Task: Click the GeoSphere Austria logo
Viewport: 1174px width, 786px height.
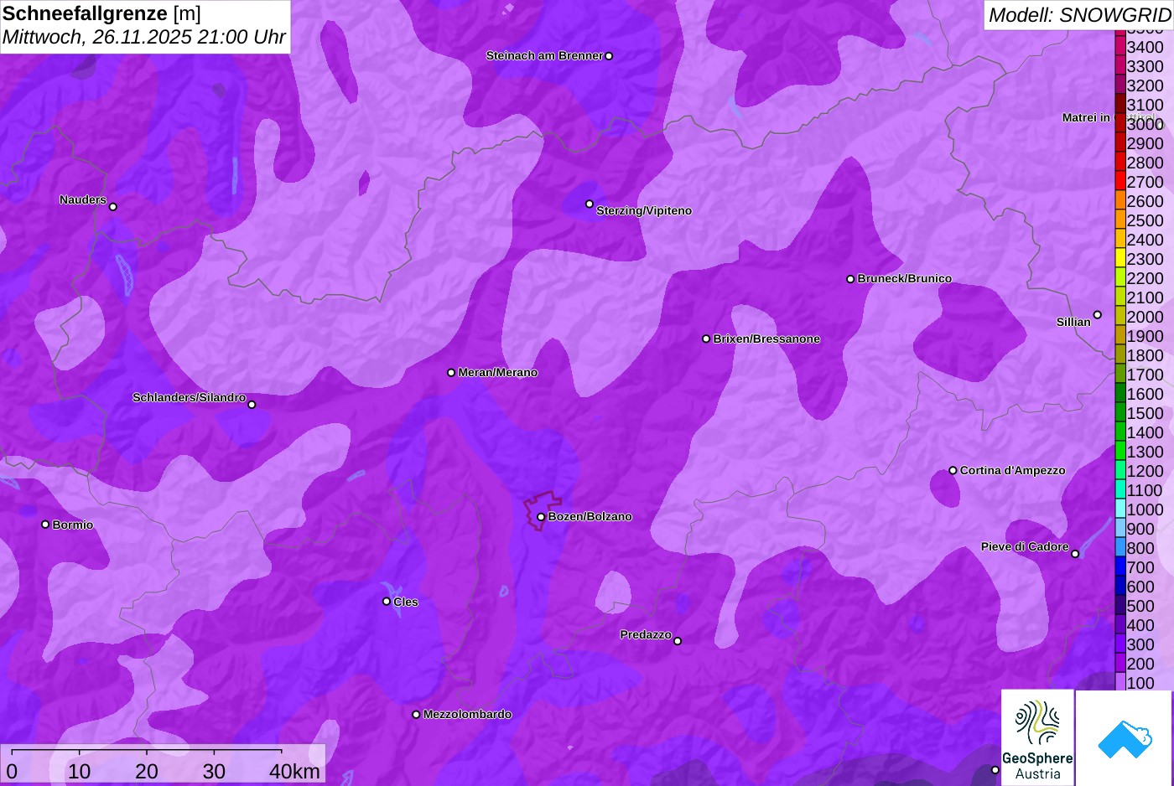Action: tap(1037, 737)
